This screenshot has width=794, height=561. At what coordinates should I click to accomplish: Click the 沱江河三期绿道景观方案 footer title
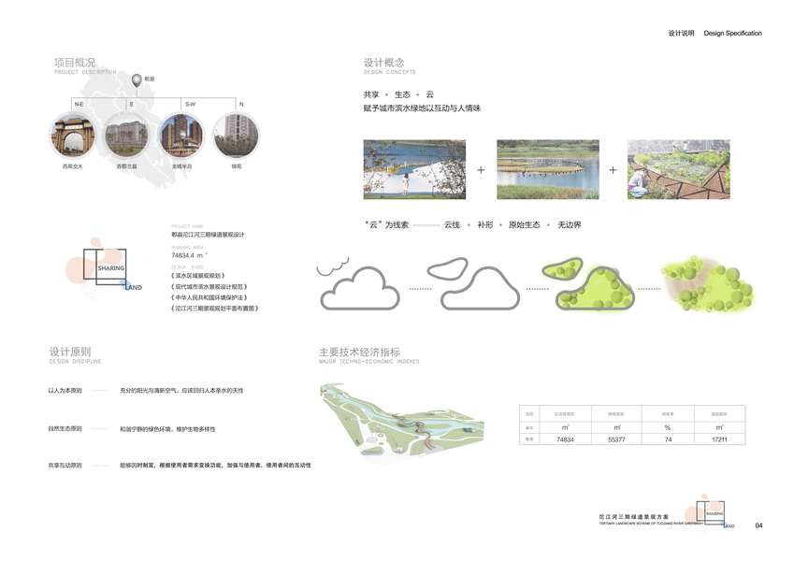pos(633,517)
